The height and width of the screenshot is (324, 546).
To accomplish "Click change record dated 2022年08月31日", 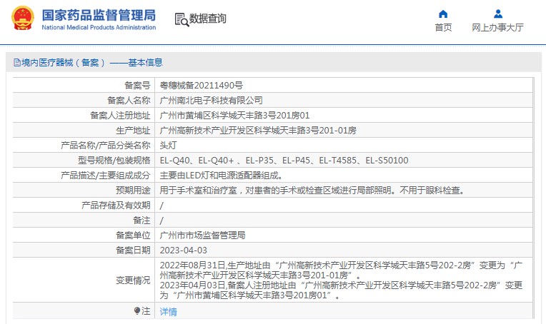I will 341,270.
